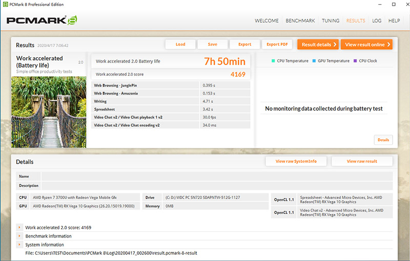Expand the Benchmark information section
Screen dimensions: 410x261
pyautogui.click(x=19, y=236)
